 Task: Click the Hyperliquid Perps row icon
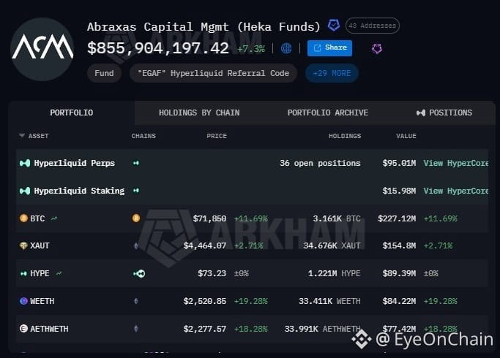pyautogui.click(x=25, y=163)
